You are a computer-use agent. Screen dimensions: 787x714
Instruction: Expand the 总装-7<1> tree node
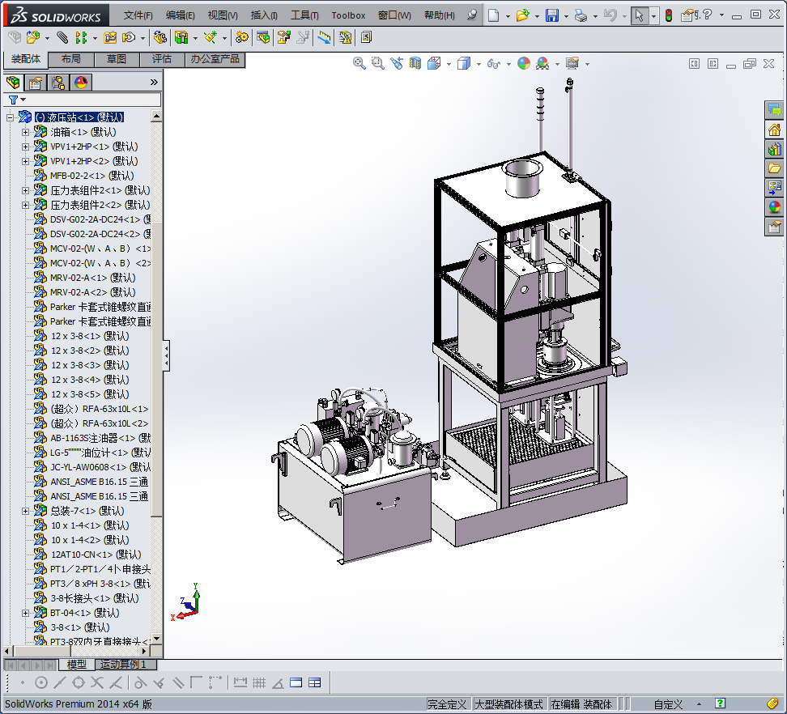click(x=25, y=511)
